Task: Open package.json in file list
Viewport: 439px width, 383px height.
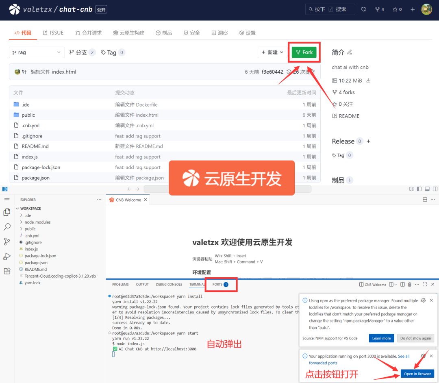Action: [35, 178]
